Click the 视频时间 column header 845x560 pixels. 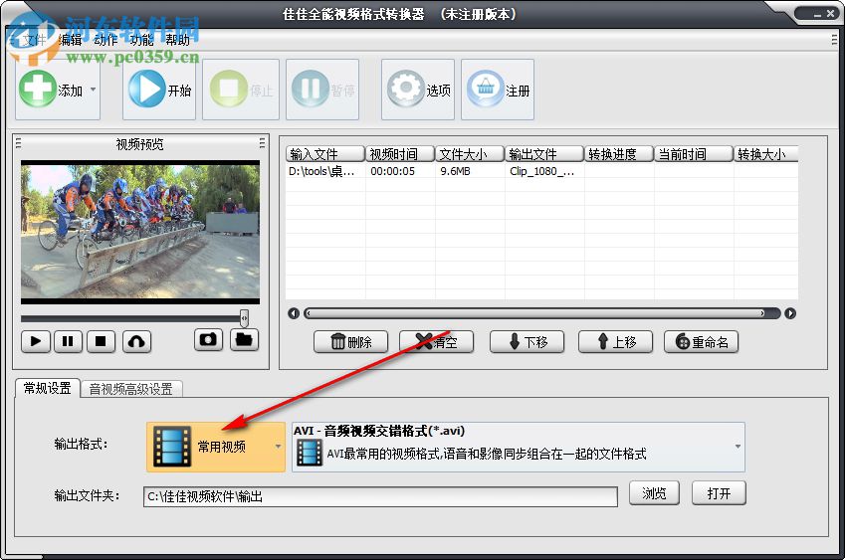(400, 154)
